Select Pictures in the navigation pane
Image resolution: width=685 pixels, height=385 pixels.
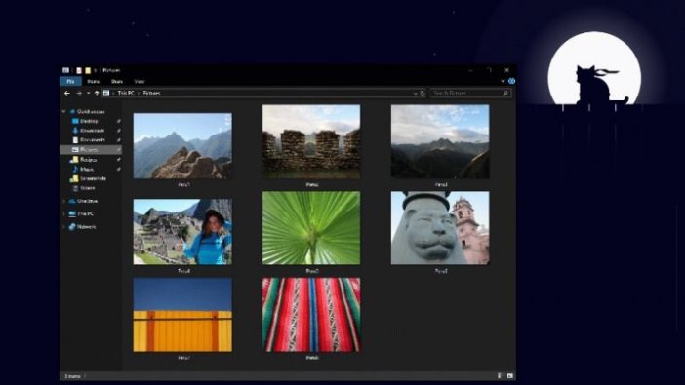pos(91,150)
